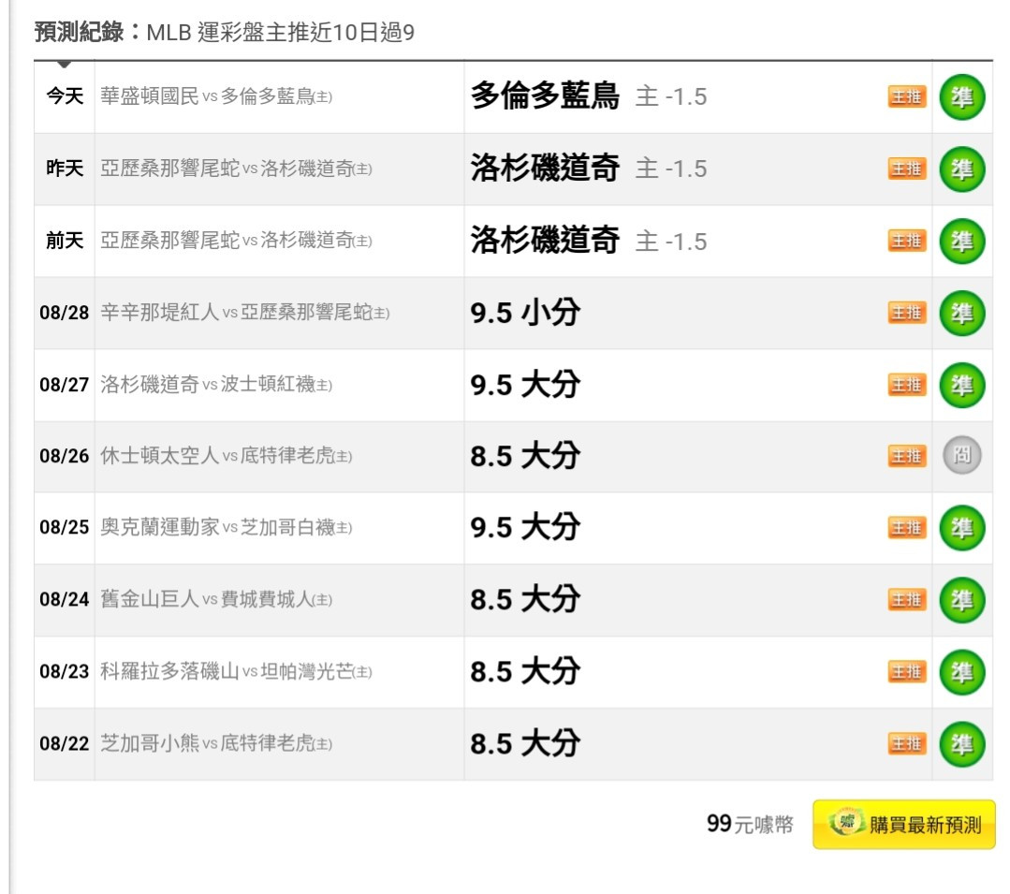Viewport: 1010px width, 894px height.
Task: Click the orange 主推 badge in the 昨天 row
Action: pos(907,169)
